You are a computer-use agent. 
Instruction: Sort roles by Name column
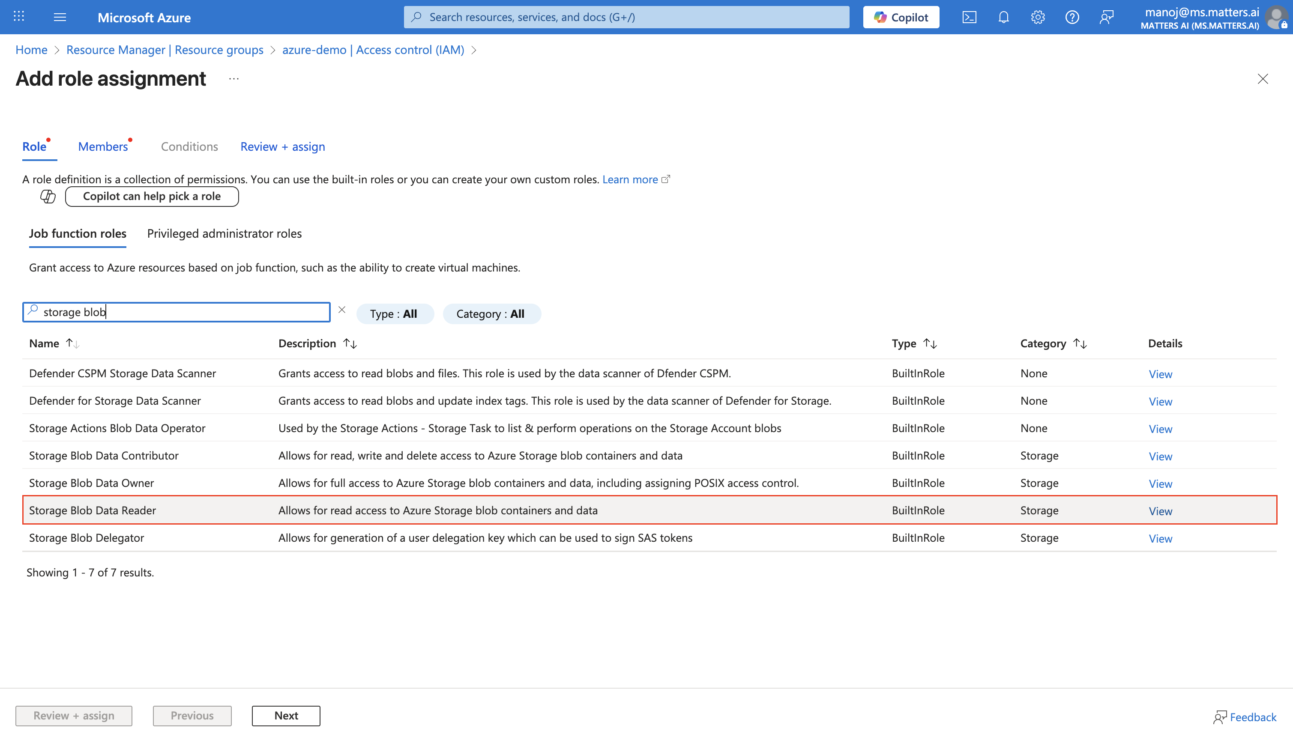point(73,343)
